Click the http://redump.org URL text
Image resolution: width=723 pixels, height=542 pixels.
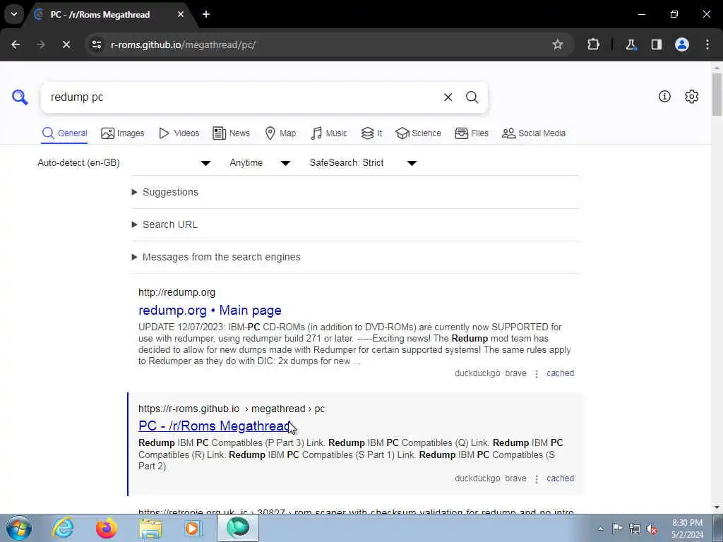(x=177, y=292)
